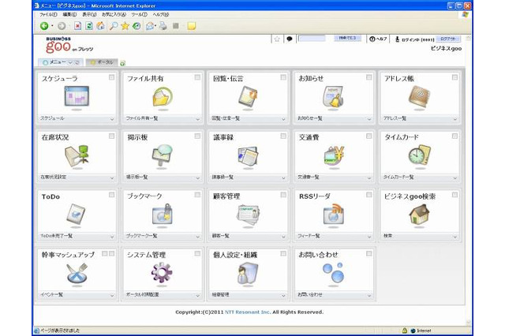Open the ファイル共有 folder icon
Image resolution: width=505 pixels, height=336 pixels.
click(x=163, y=96)
